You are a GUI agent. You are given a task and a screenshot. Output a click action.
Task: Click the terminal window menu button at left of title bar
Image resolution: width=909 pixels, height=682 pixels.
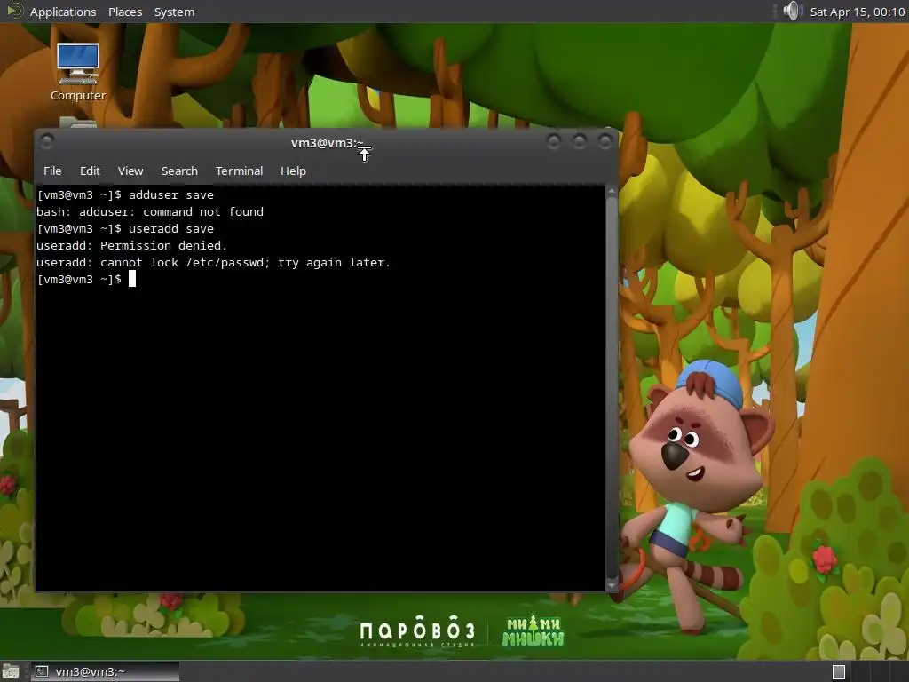[47, 141]
